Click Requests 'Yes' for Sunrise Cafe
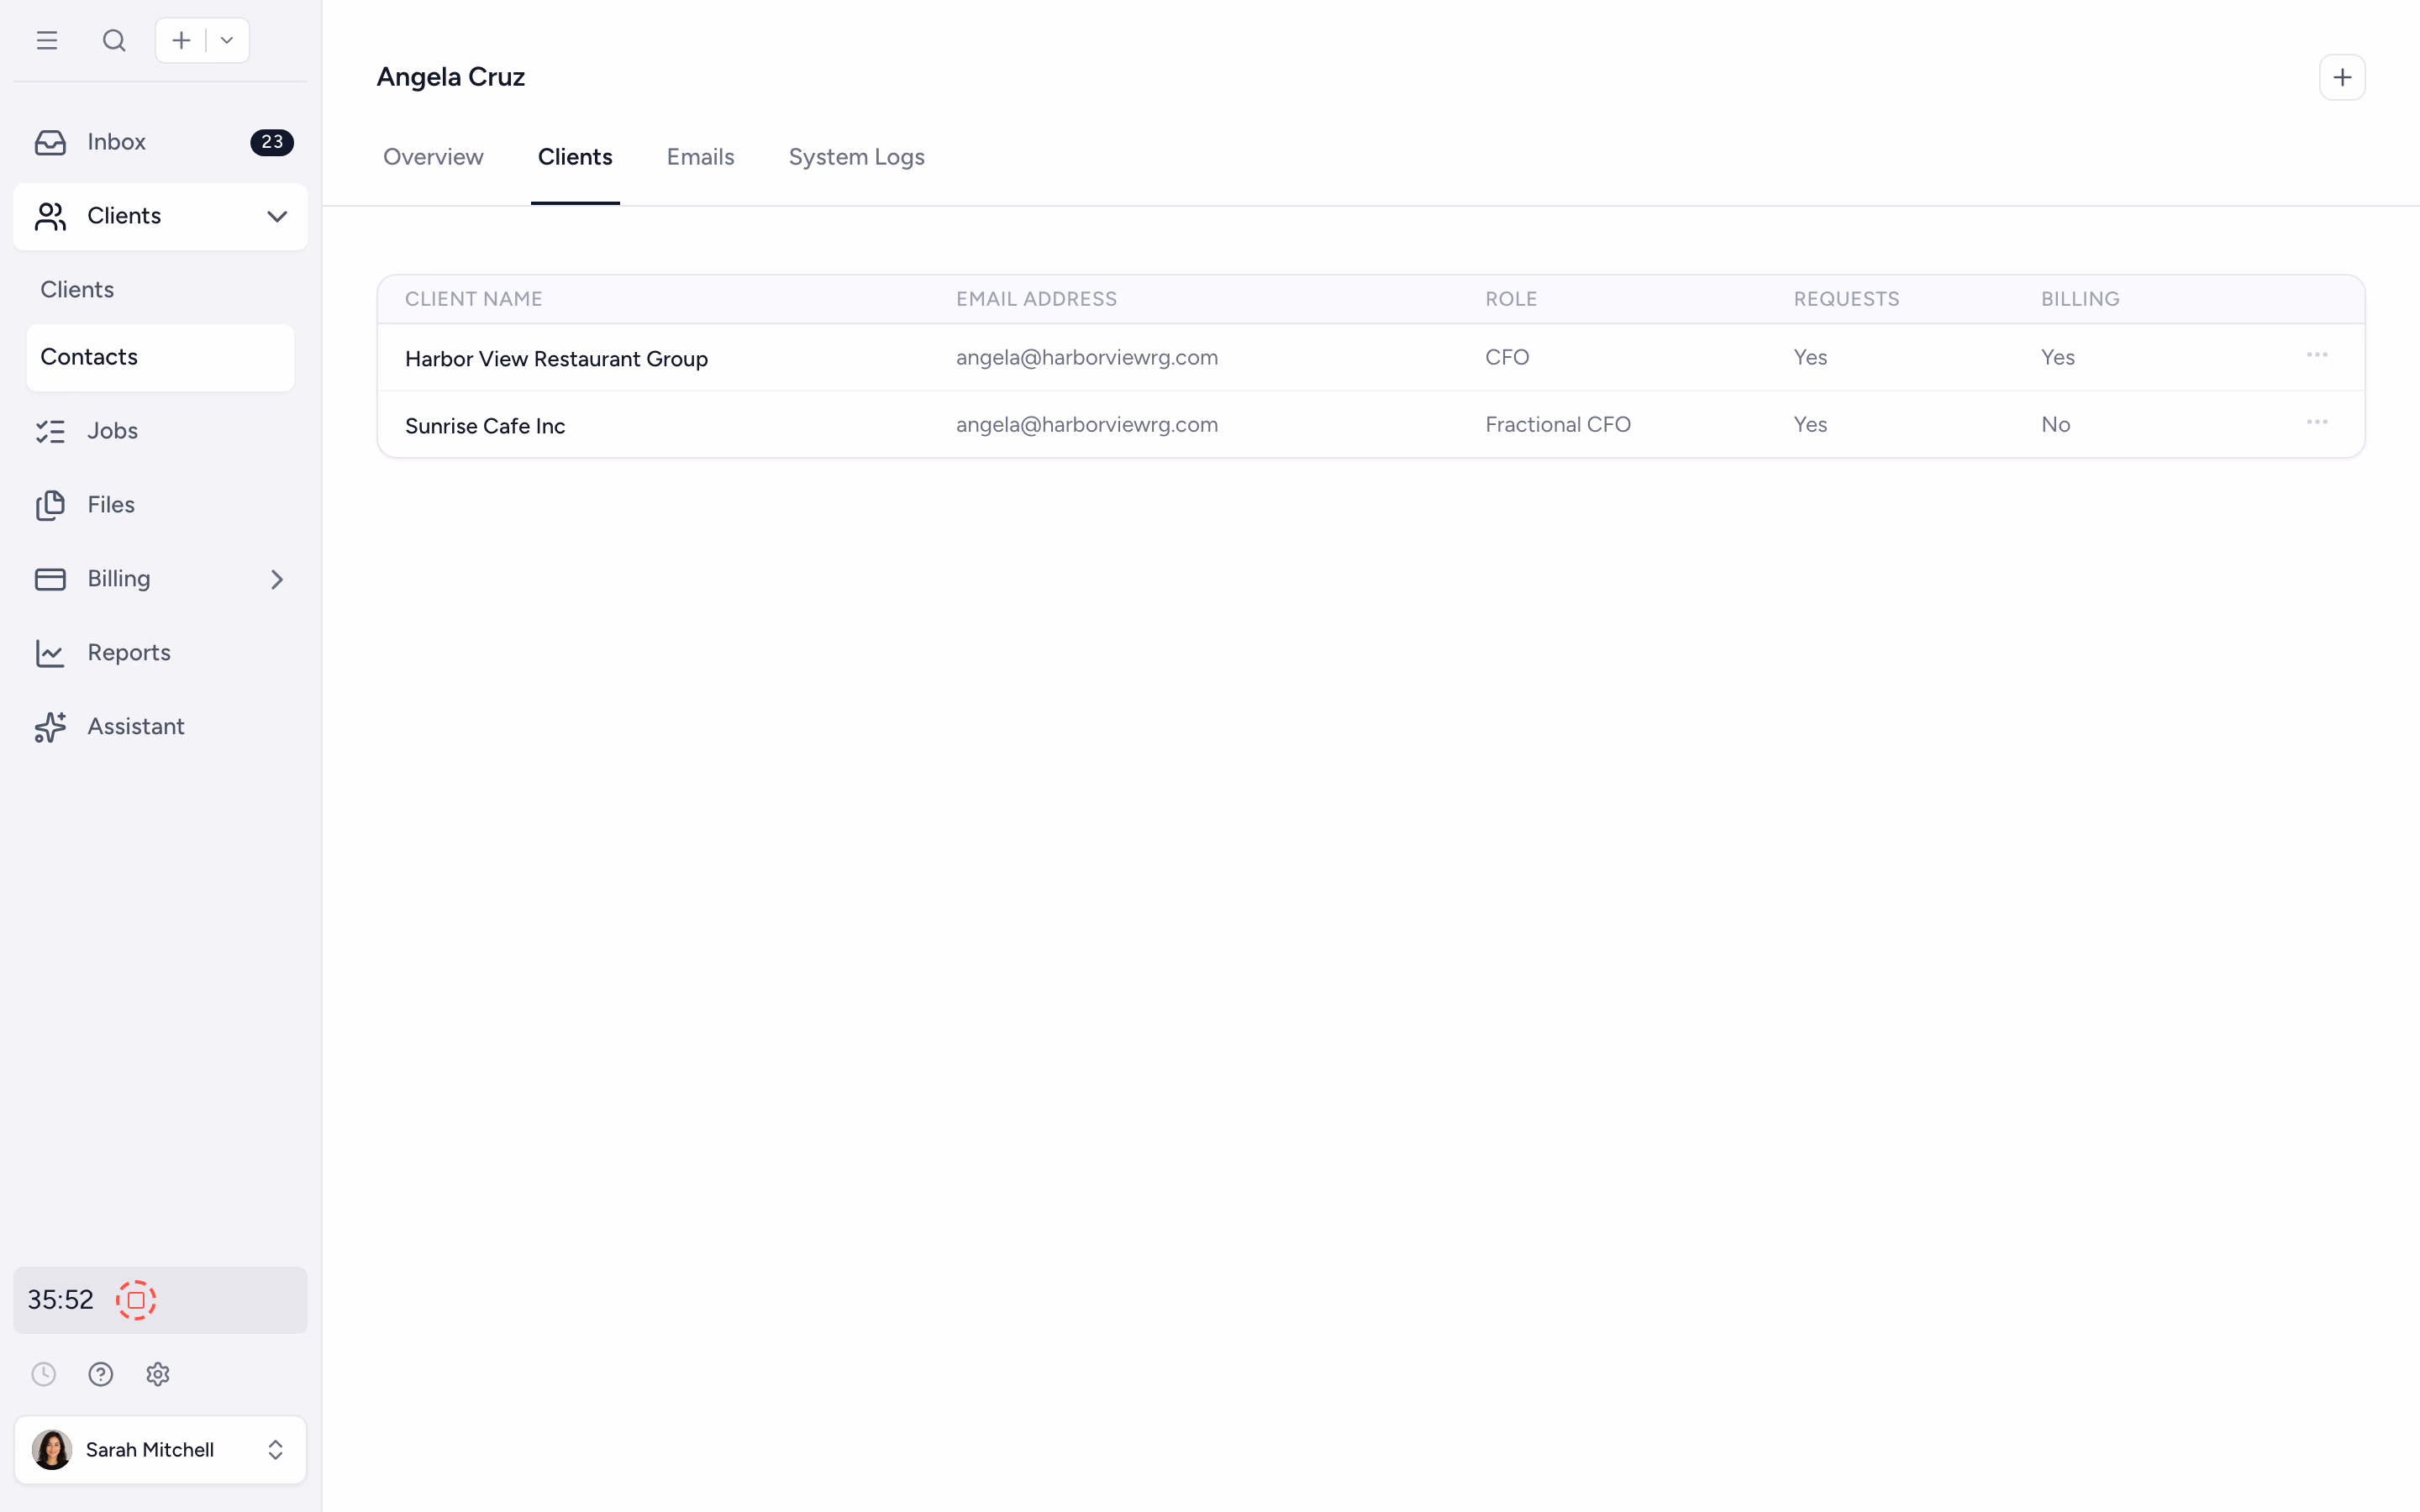2420x1512 pixels. pyautogui.click(x=1810, y=425)
